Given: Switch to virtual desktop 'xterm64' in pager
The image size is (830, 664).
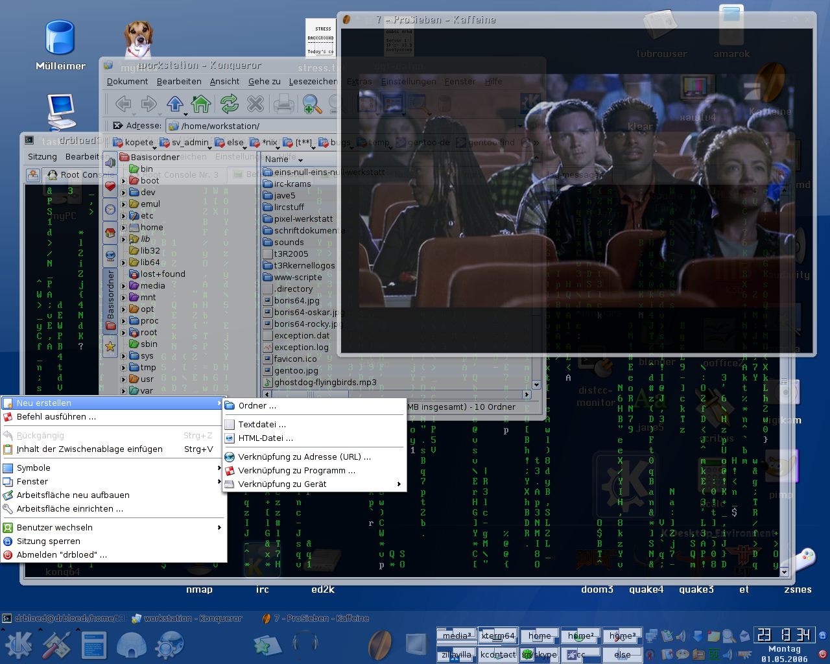Looking at the screenshot, I should [x=497, y=635].
